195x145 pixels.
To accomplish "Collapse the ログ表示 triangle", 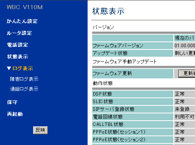I will point(9,69).
